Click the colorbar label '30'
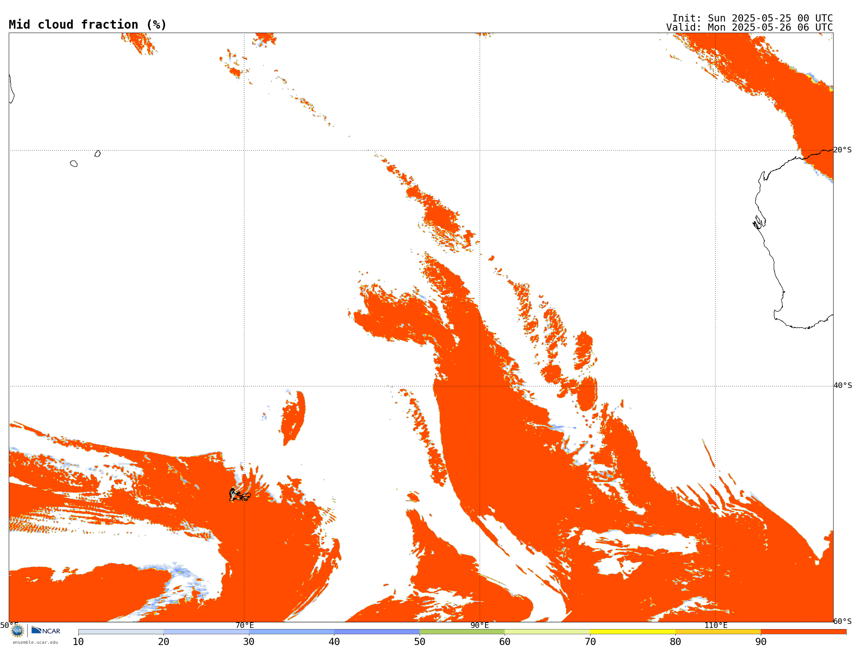Image resolution: width=859 pixels, height=647 pixels. click(x=249, y=642)
